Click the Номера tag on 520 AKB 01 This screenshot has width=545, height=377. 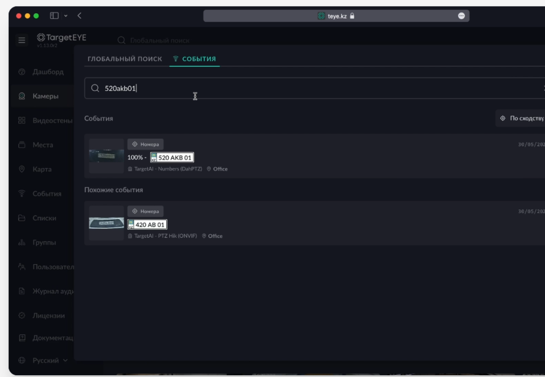(x=145, y=144)
